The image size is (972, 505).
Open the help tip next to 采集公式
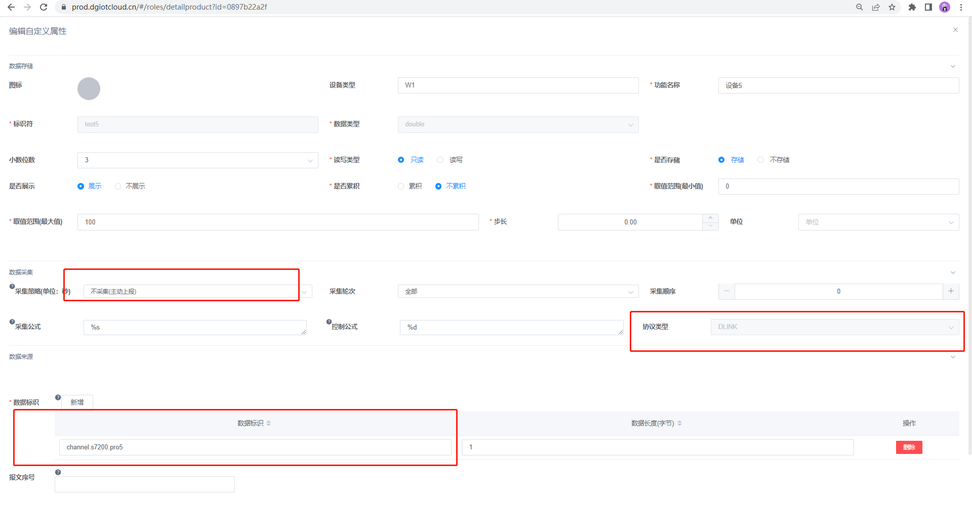[x=12, y=321]
